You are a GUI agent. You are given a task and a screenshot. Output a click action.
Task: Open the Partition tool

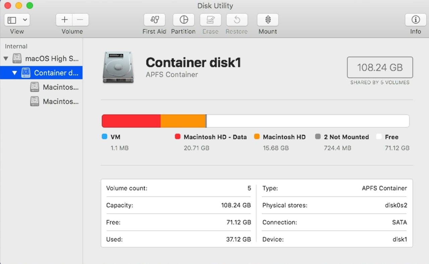click(x=183, y=20)
